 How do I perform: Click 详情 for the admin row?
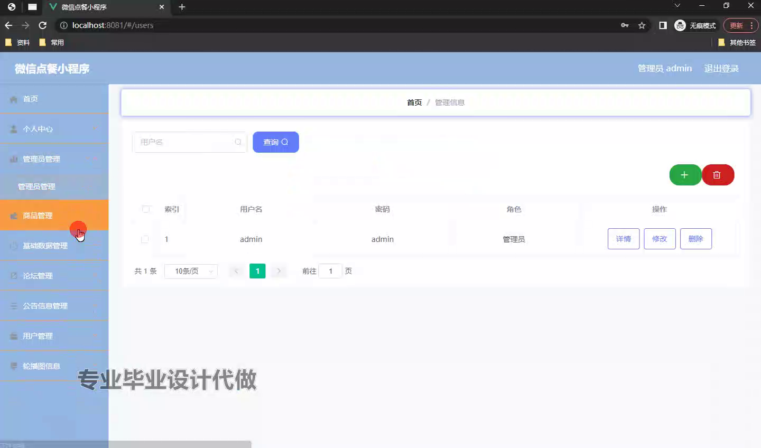pyautogui.click(x=624, y=239)
